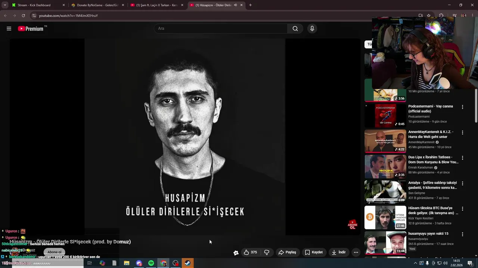Open the tab search dropdown arrow

click(x=5, y=5)
